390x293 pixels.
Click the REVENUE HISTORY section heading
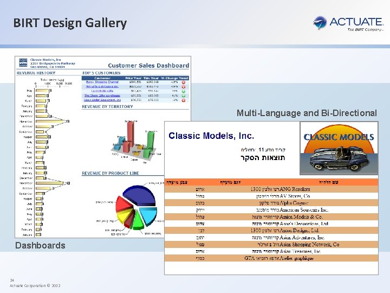click(x=36, y=73)
